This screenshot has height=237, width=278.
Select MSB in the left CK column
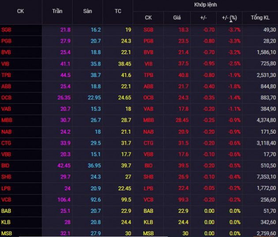tap(6, 233)
